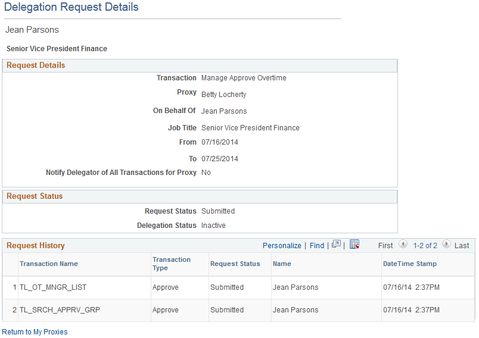Sort by Transaction Name column header

coord(49,264)
